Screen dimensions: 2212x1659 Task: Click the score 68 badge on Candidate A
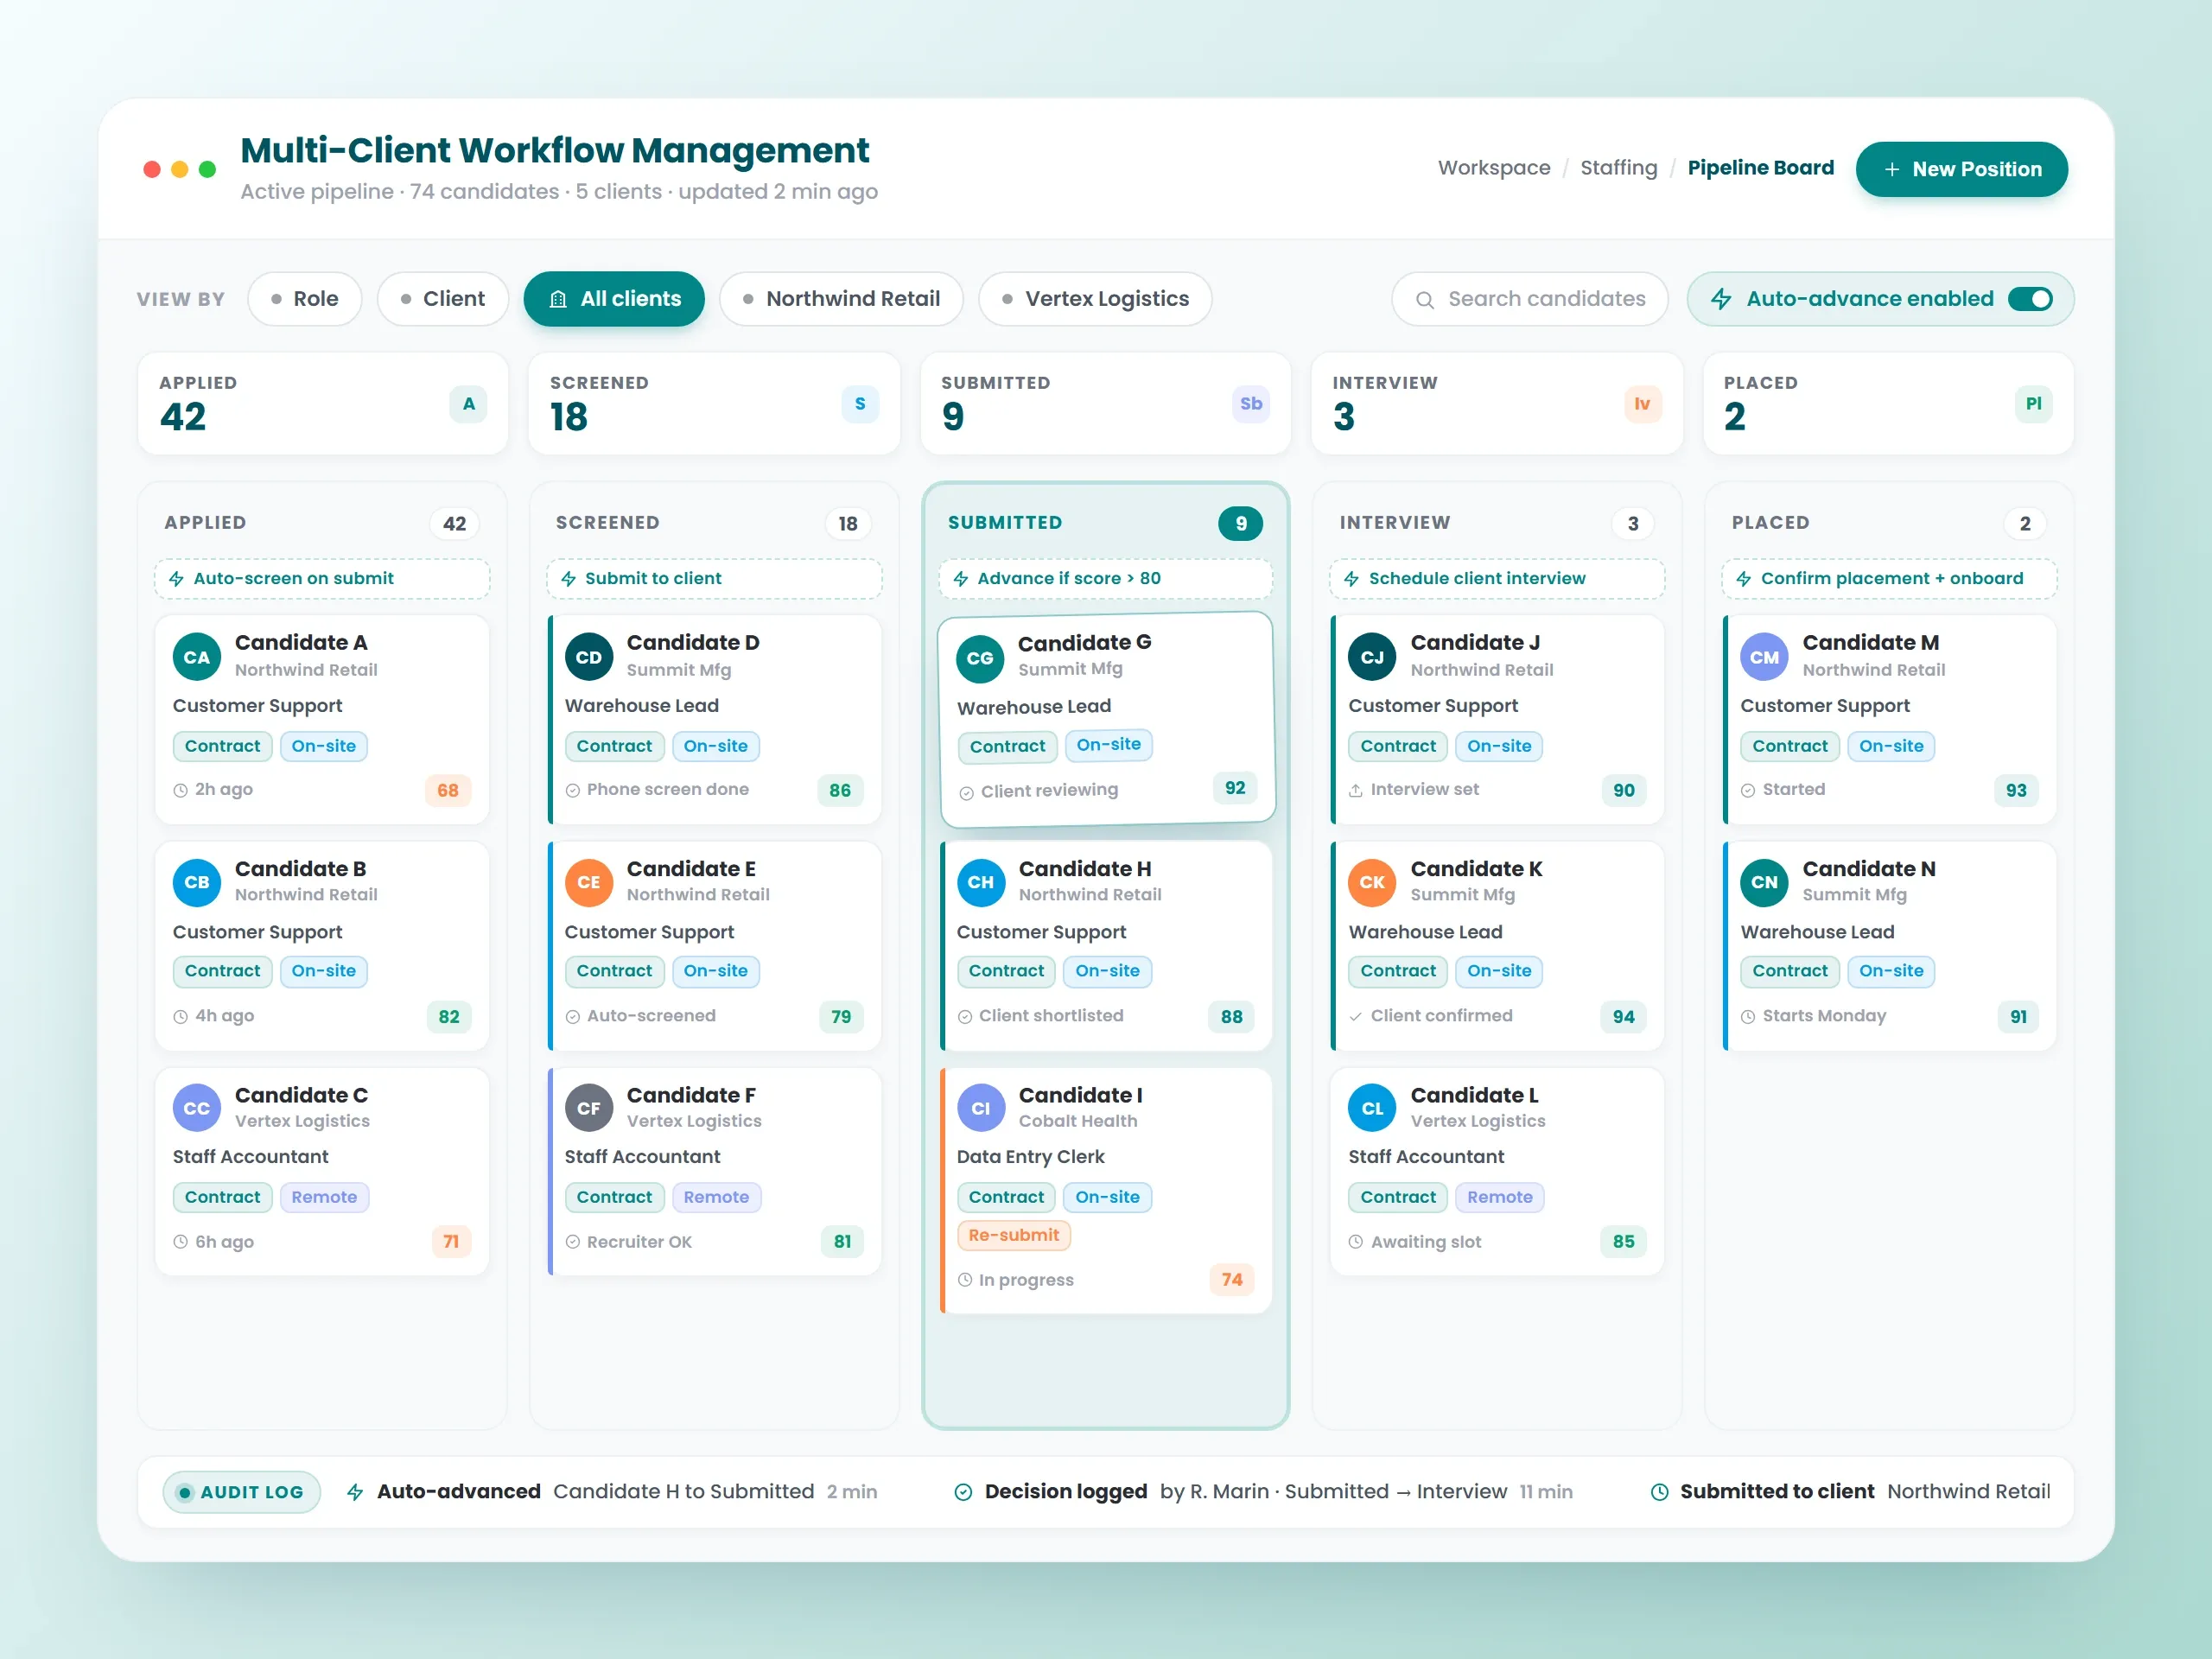(x=448, y=790)
